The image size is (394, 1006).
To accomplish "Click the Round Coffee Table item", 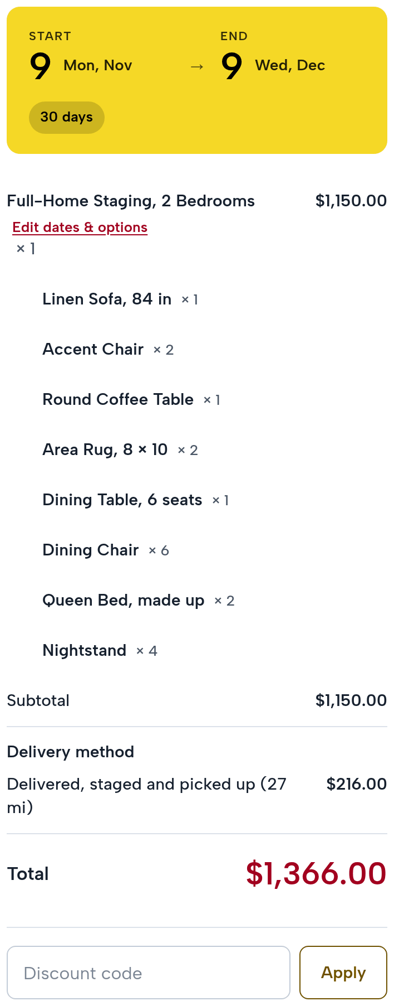I will point(118,399).
